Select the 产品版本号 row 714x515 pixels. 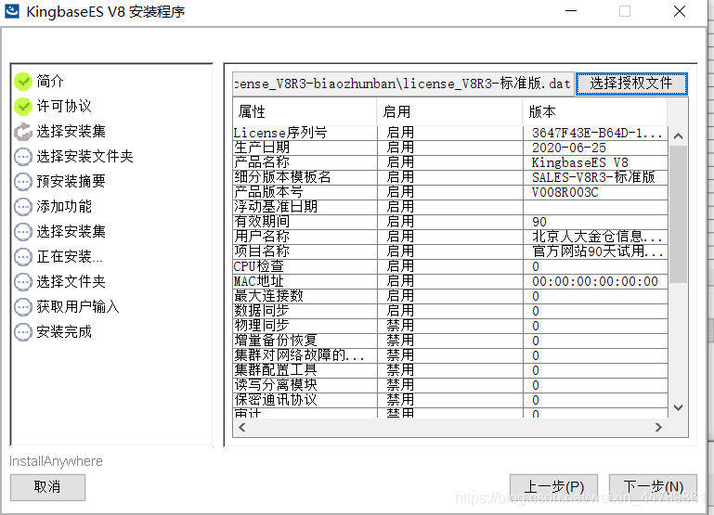[450, 192]
